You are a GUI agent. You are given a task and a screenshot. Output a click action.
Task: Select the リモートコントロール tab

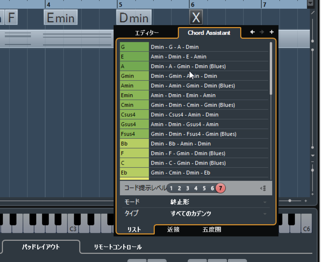point(118,247)
